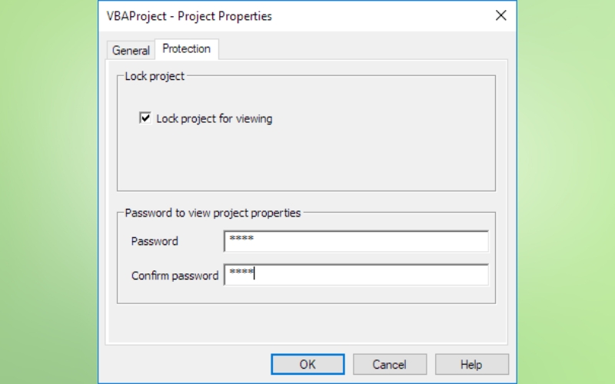Click empty space inside Lock project group box
Image resolution: width=615 pixels, height=384 pixels.
pos(307,161)
